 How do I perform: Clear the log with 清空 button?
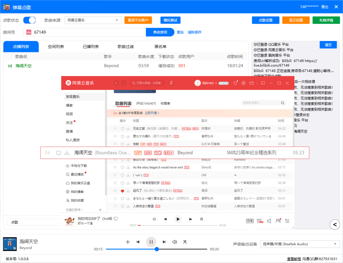coord(328,45)
